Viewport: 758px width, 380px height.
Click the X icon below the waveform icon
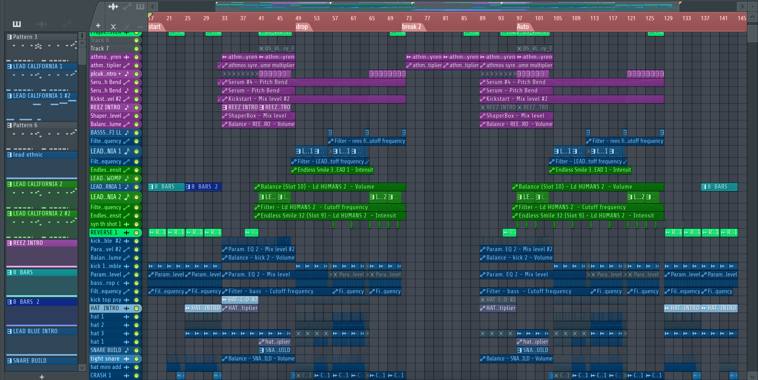click(113, 27)
